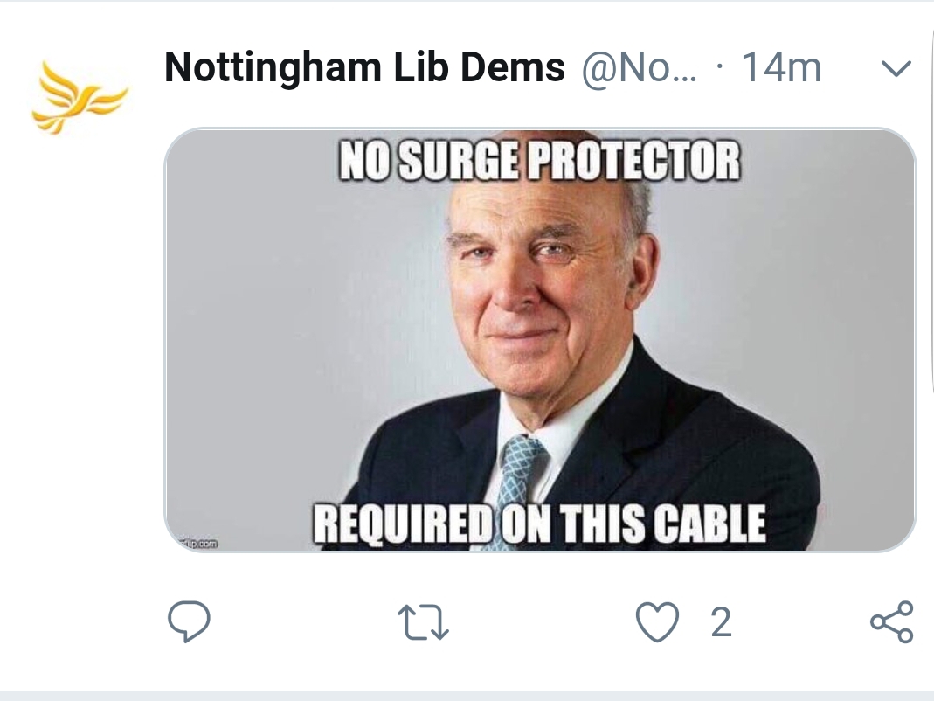
Task: Click the dot separator before 14m
Action: [x=720, y=66]
